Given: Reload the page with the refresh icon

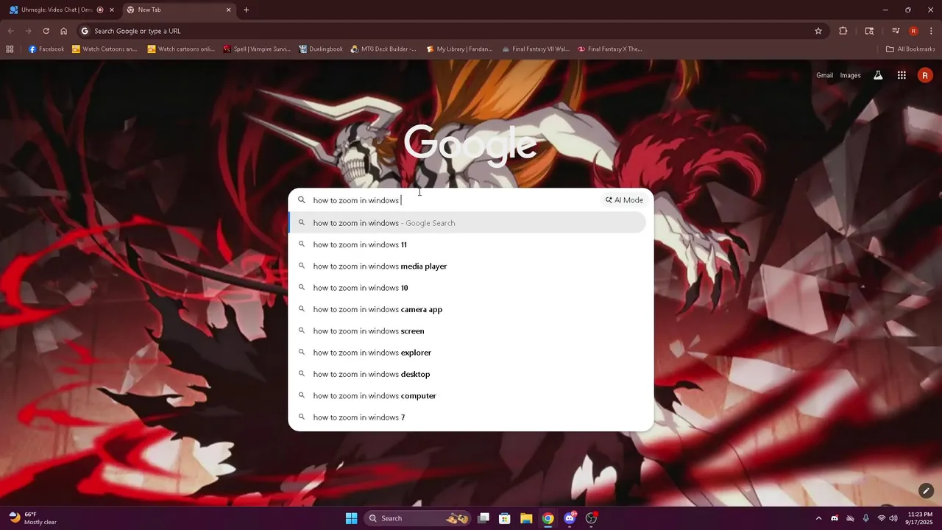Looking at the screenshot, I should (x=46, y=31).
